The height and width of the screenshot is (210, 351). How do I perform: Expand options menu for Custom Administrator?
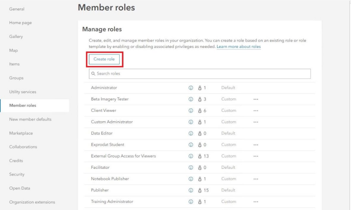coord(256,122)
